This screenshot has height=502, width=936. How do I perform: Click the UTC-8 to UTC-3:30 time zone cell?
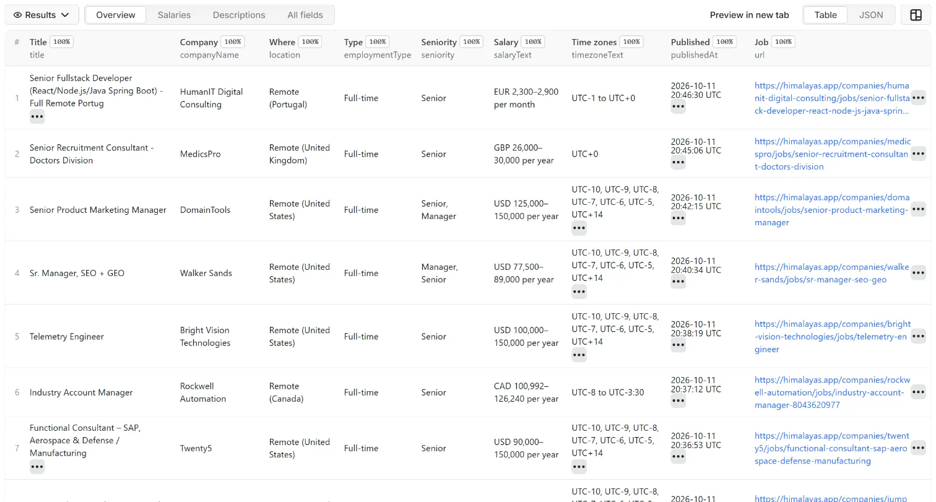pyautogui.click(x=608, y=392)
